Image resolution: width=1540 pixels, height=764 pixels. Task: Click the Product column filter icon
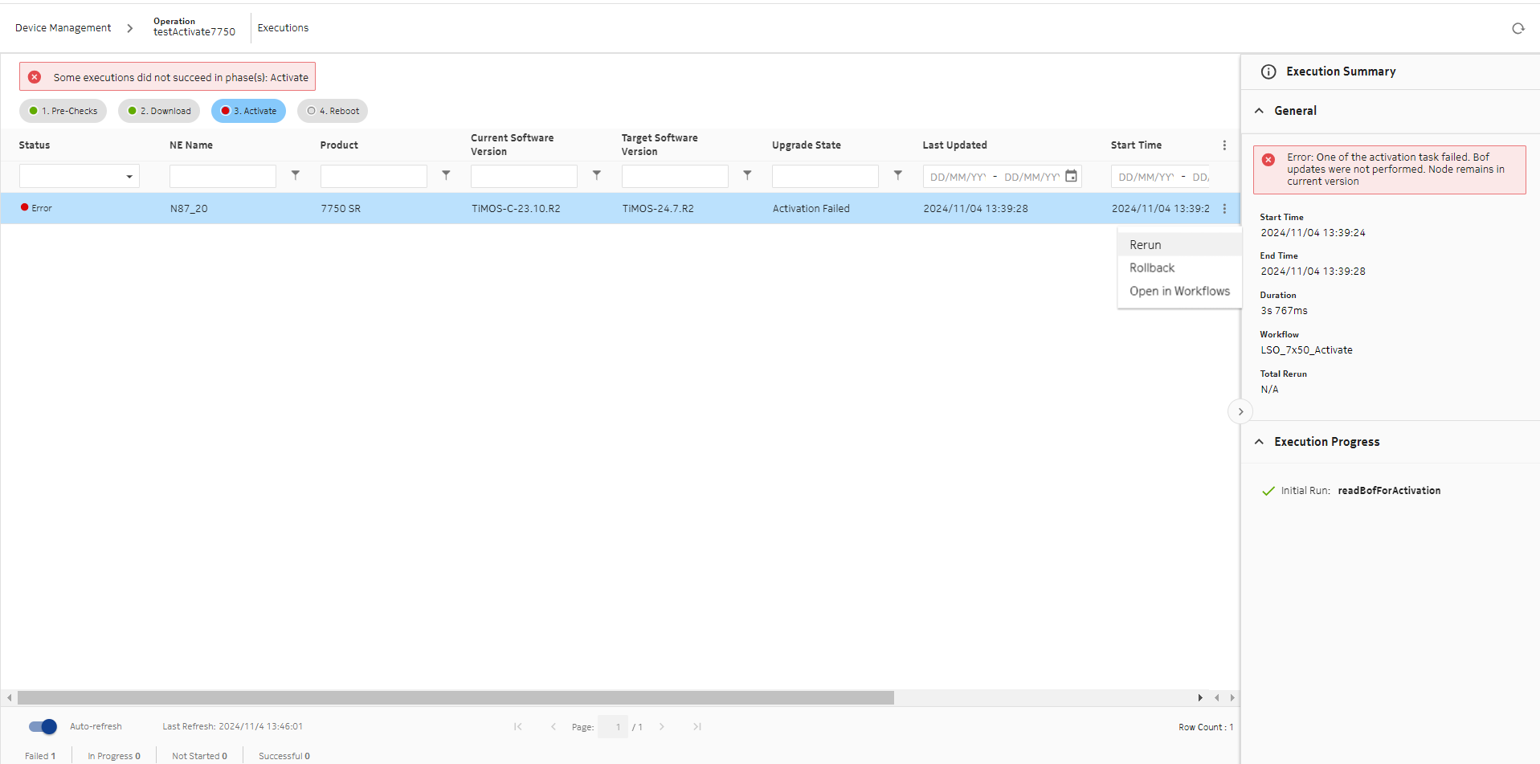(446, 175)
